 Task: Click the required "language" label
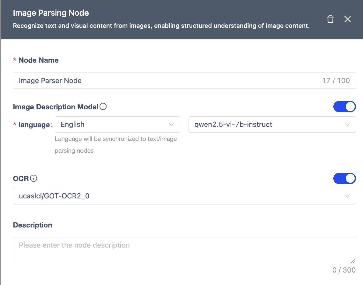33,125
